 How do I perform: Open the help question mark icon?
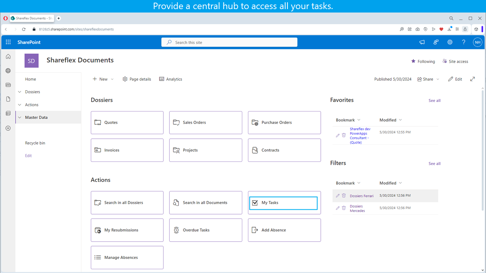pos(464,42)
